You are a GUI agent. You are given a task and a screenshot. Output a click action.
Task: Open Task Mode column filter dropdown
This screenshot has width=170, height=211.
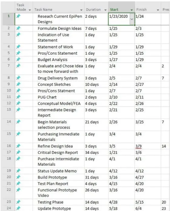[30, 10]
